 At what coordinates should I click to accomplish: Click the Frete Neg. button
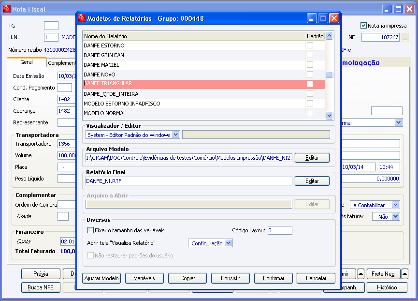tap(383, 274)
